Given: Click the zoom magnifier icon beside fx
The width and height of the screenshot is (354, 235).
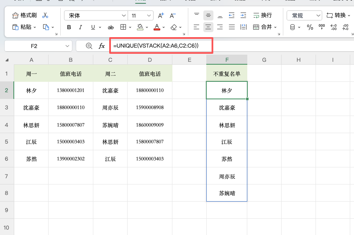Looking at the screenshot, I should pos(89,46).
